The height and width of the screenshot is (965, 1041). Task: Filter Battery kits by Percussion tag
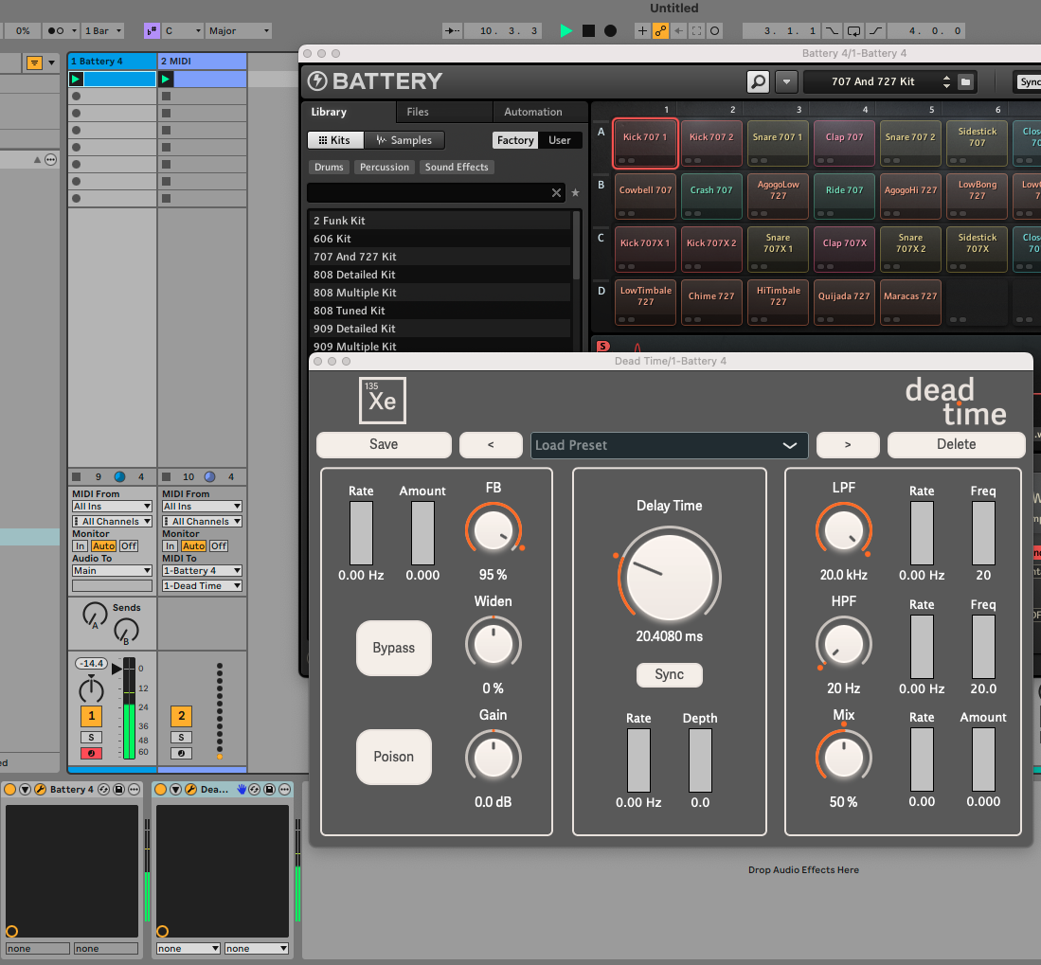385,168
